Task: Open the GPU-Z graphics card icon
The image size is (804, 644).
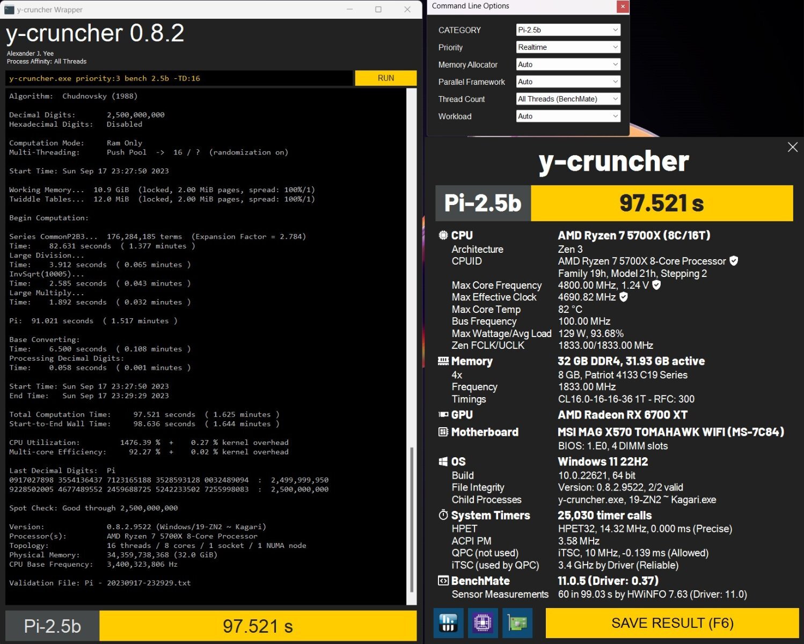Action: point(517,623)
